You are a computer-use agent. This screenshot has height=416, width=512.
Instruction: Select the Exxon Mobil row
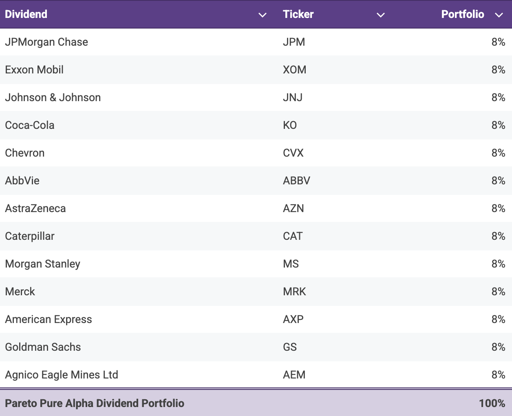pos(34,70)
